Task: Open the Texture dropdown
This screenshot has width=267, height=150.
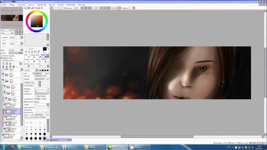Action: coord(16,37)
